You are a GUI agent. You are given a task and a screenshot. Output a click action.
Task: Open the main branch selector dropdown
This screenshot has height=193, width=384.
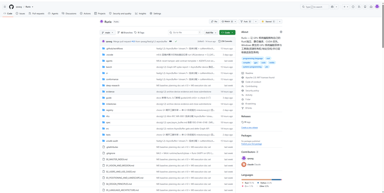tap(108, 33)
